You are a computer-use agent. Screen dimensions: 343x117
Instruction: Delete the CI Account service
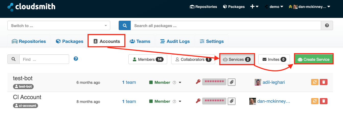tap(324, 101)
